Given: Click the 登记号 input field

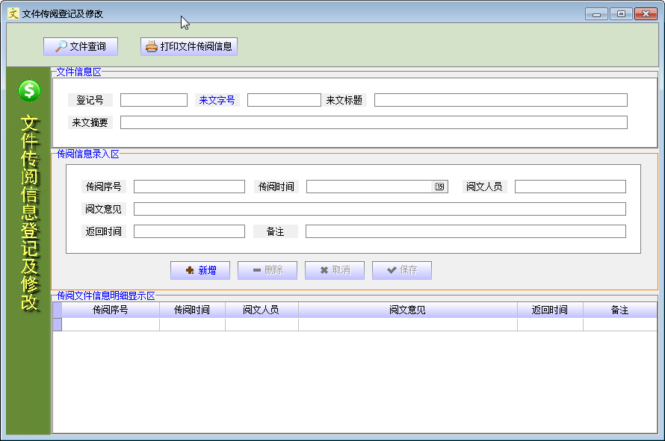Looking at the screenshot, I should (154, 100).
